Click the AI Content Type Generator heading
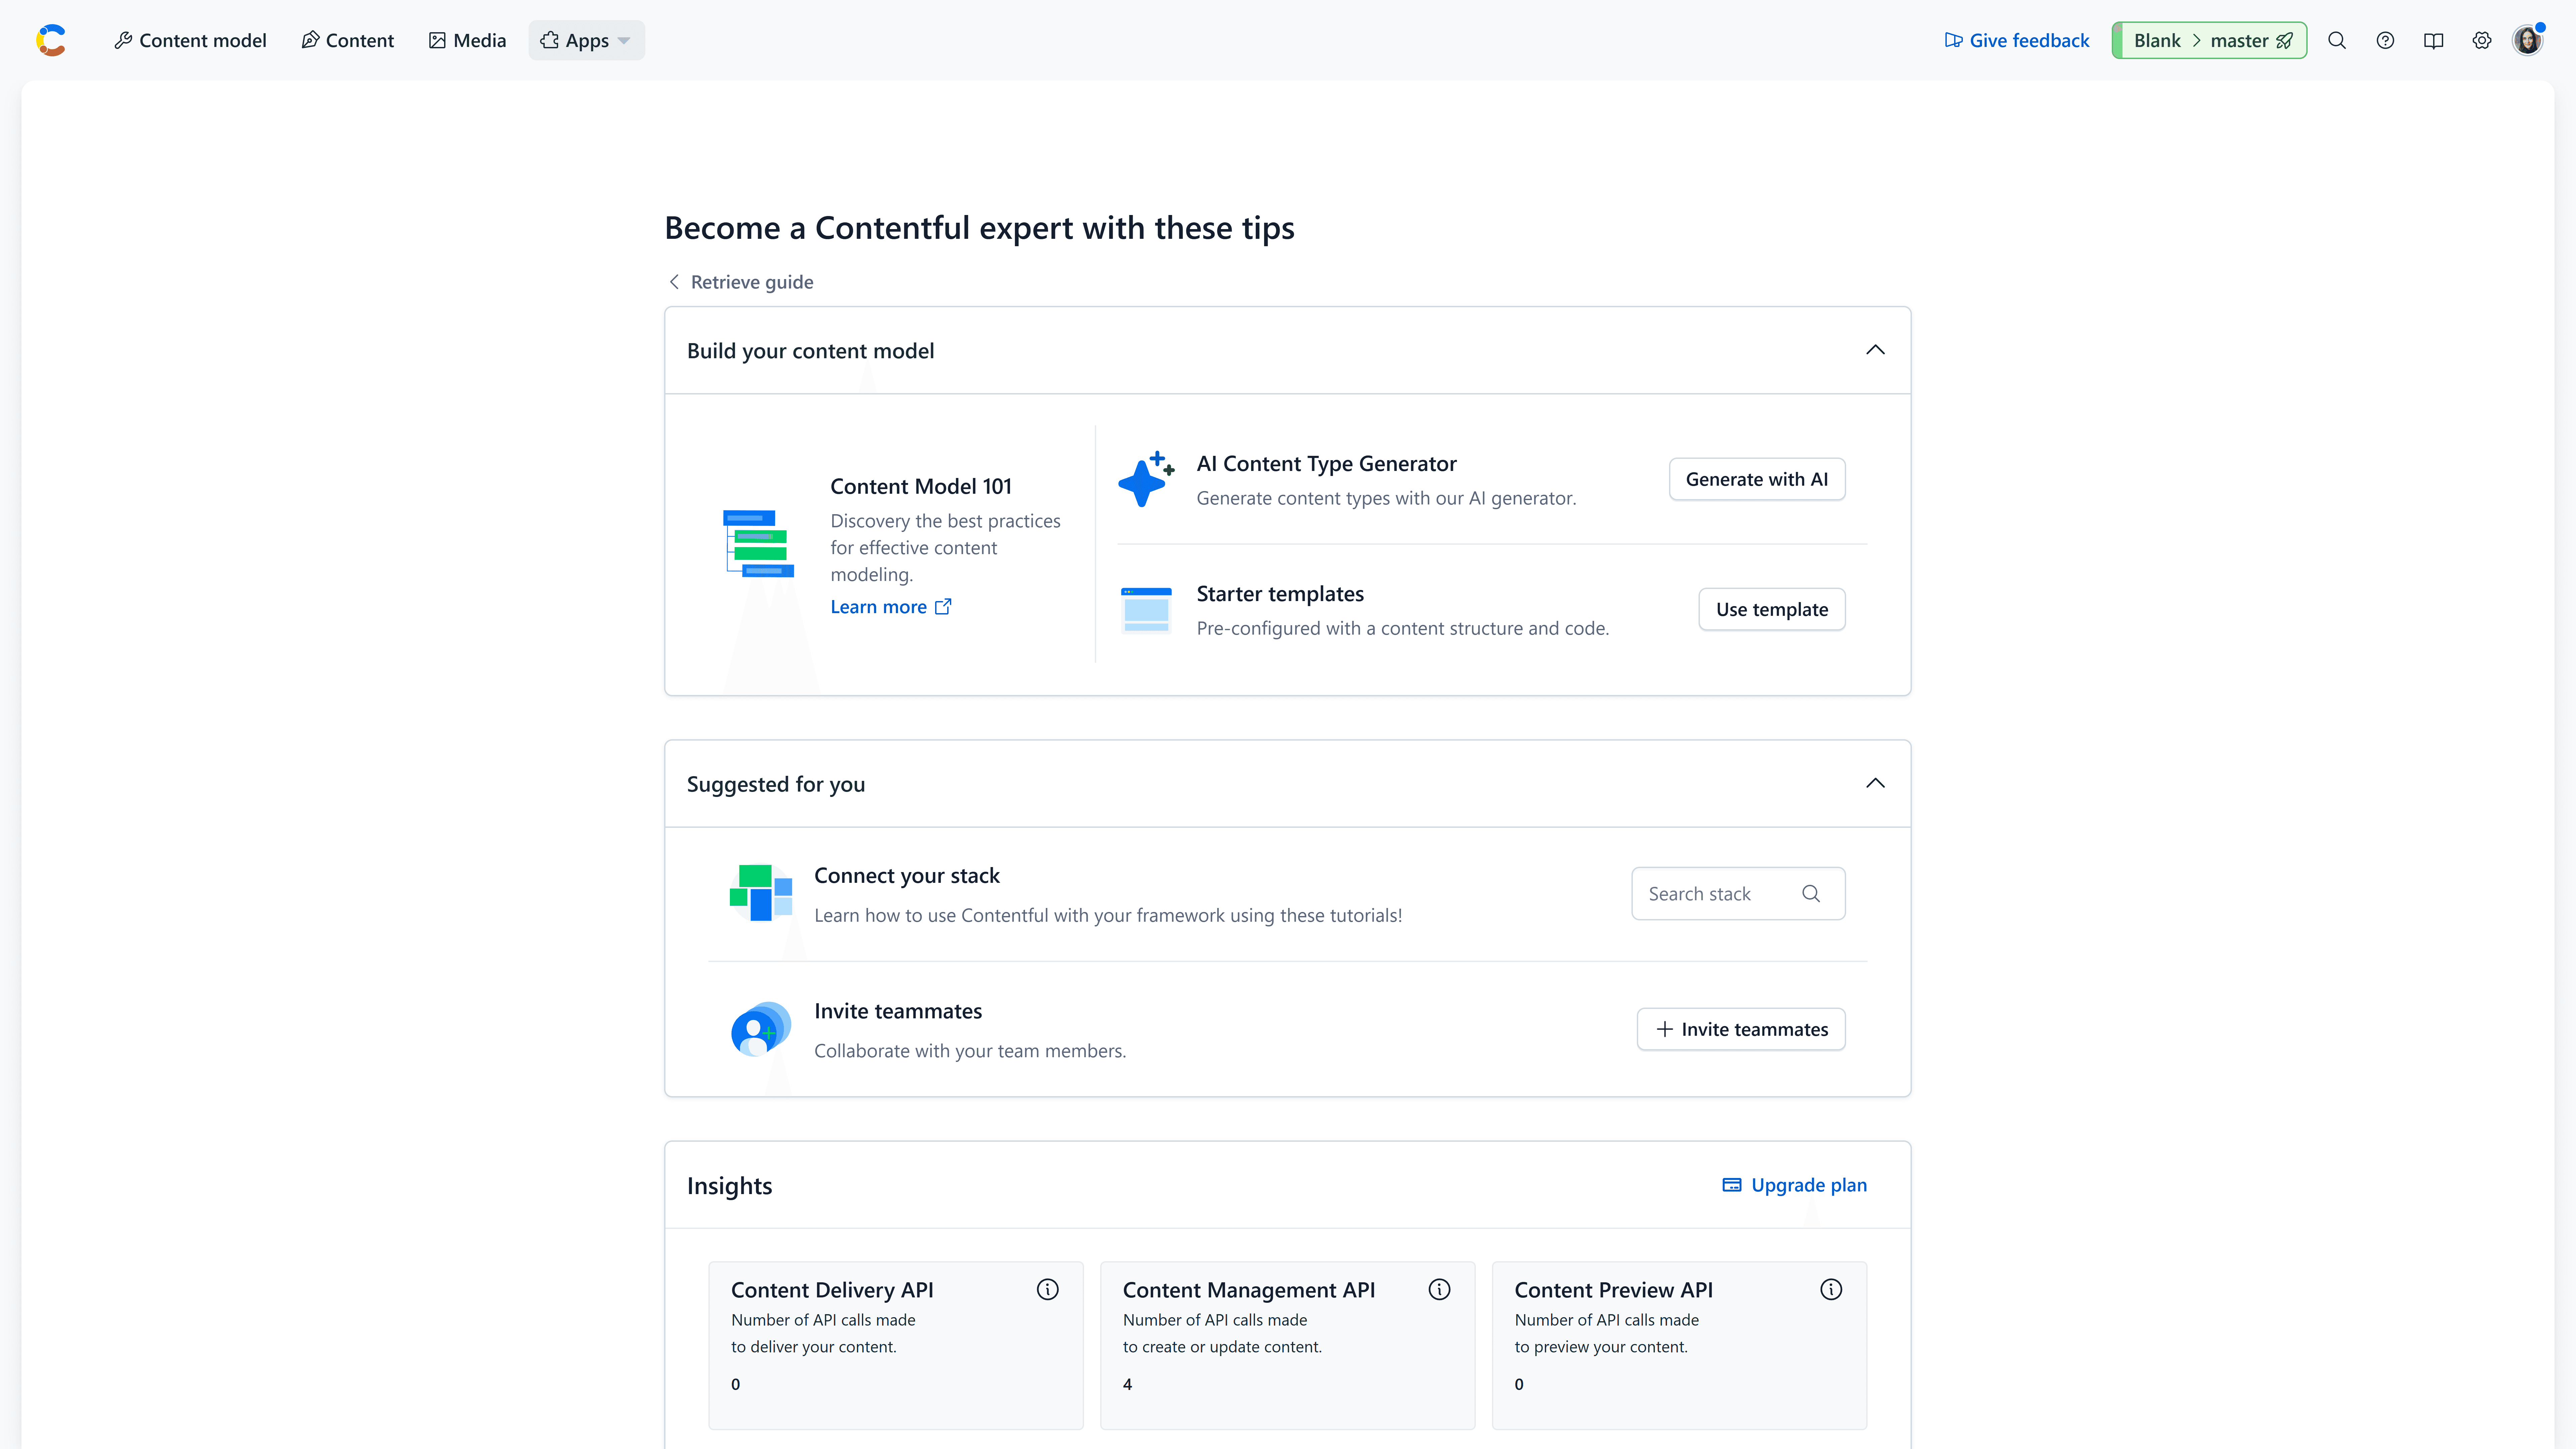 click(x=1327, y=464)
